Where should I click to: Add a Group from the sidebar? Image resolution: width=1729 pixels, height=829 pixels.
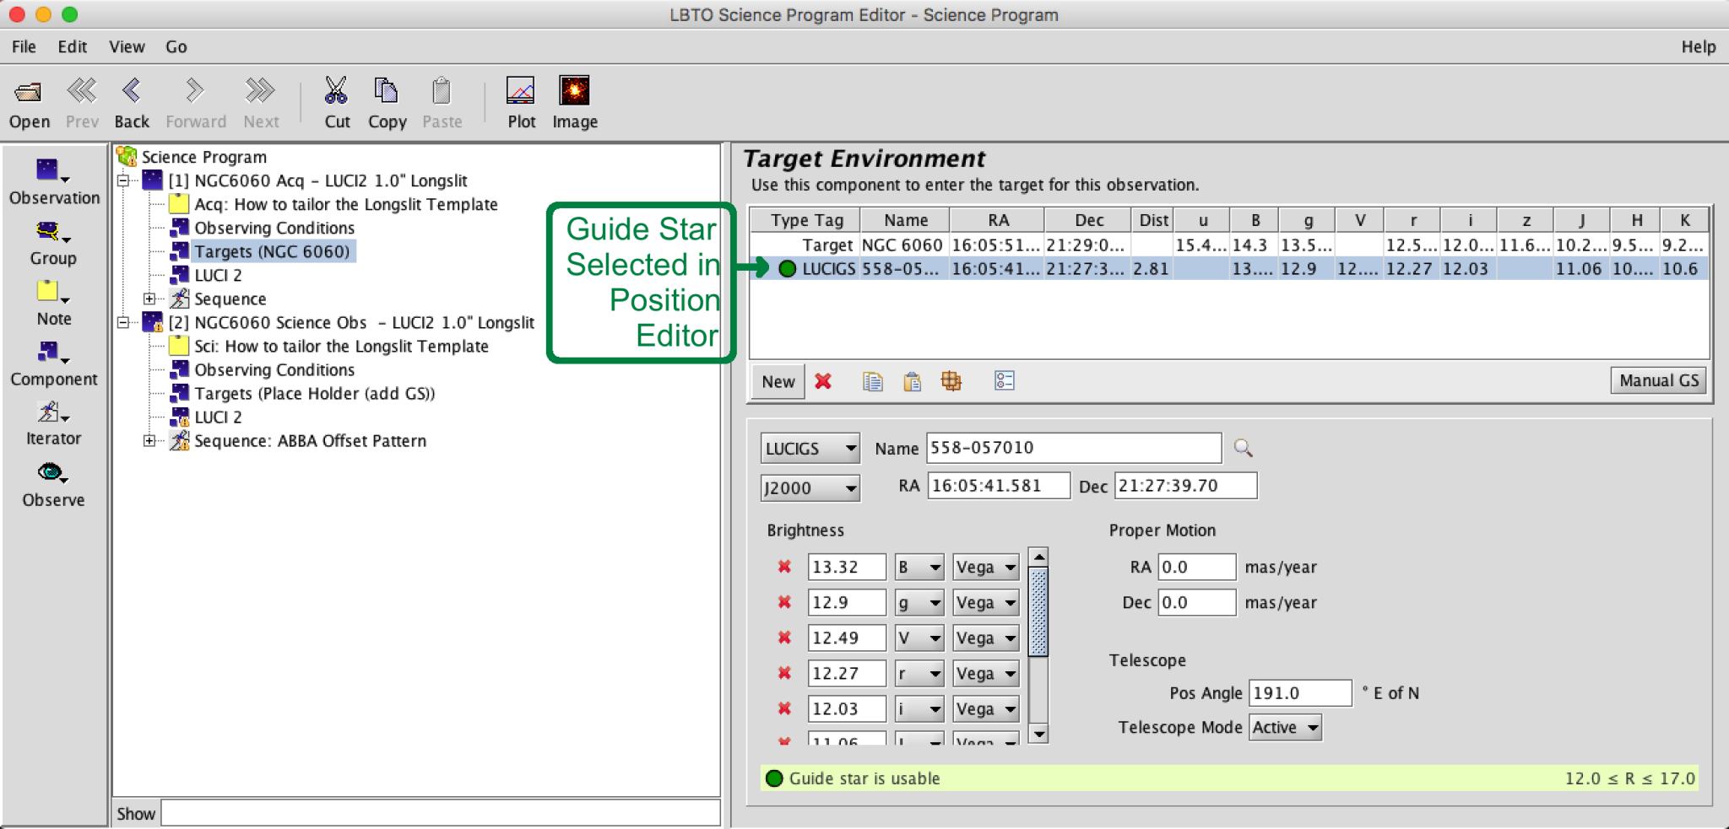click(52, 231)
